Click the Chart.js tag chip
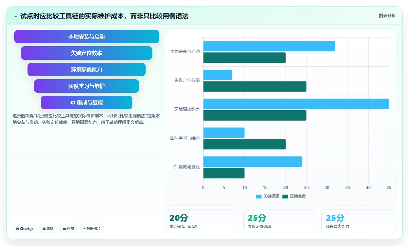409x246 pixels. 25,229
